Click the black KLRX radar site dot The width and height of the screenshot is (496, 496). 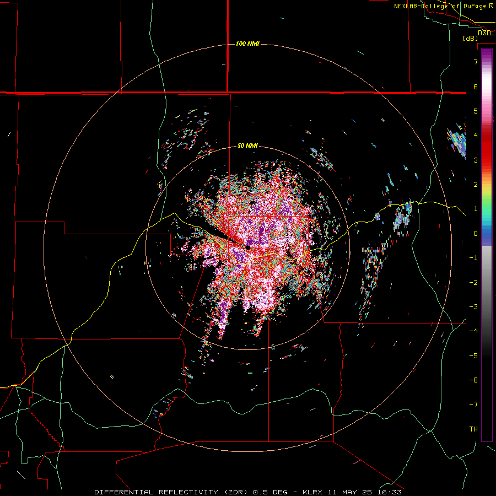(248, 247)
